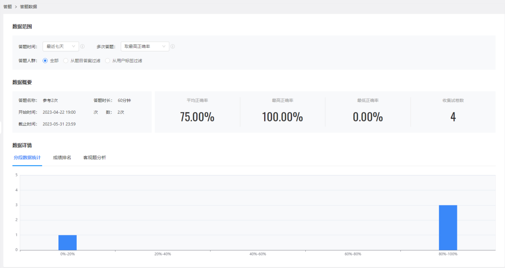Click the 0.00% lowest accuracy value

(x=368, y=117)
